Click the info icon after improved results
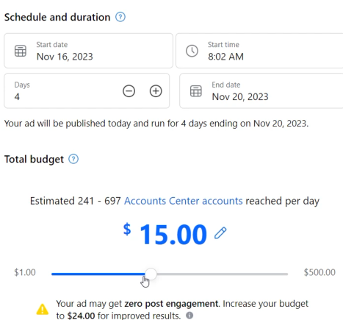The height and width of the screenshot is (320, 343). (x=189, y=315)
